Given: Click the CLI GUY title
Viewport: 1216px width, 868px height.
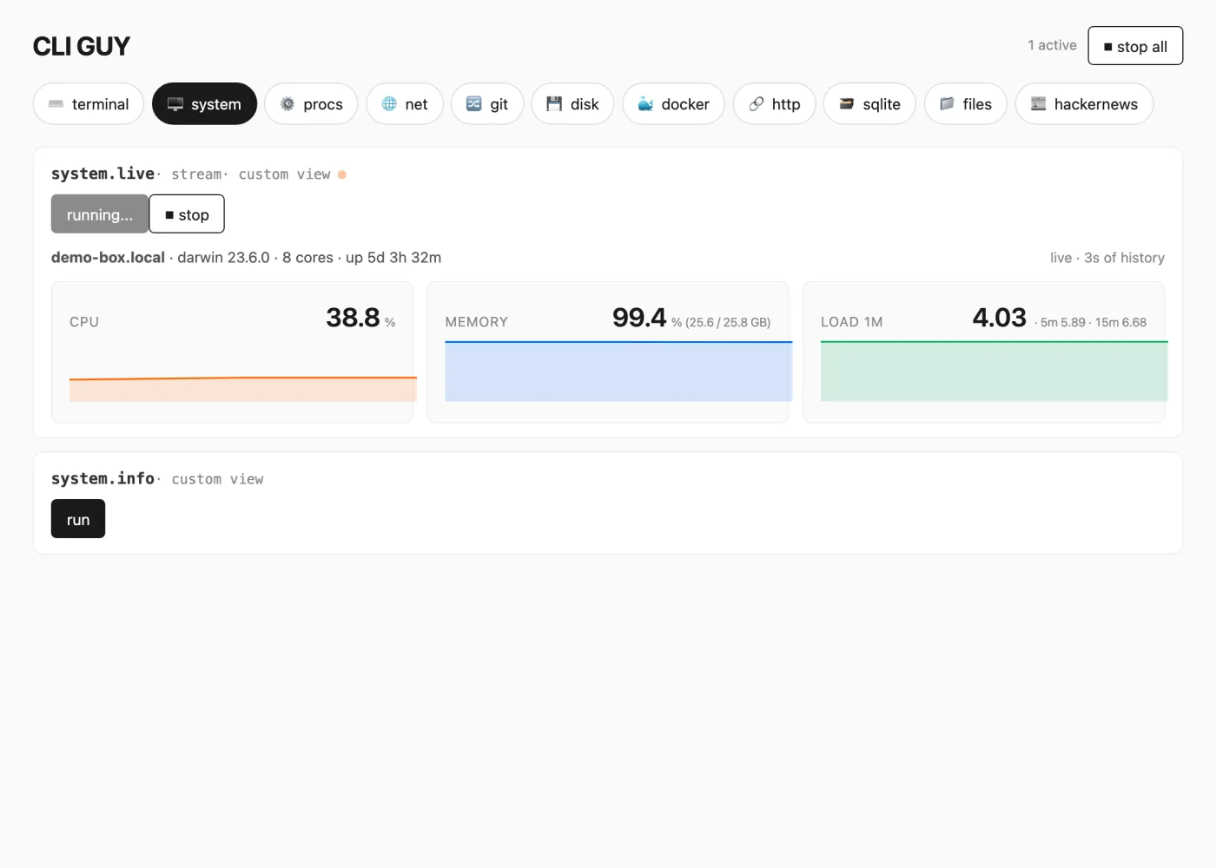Looking at the screenshot, I should tap(82, 46).
